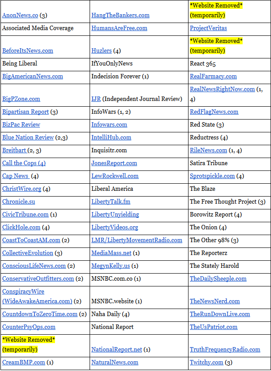Viewport: 271px width, 371px height.
Task: Click the IJR link
Action: pyautogui.click(x=96, y=99)
